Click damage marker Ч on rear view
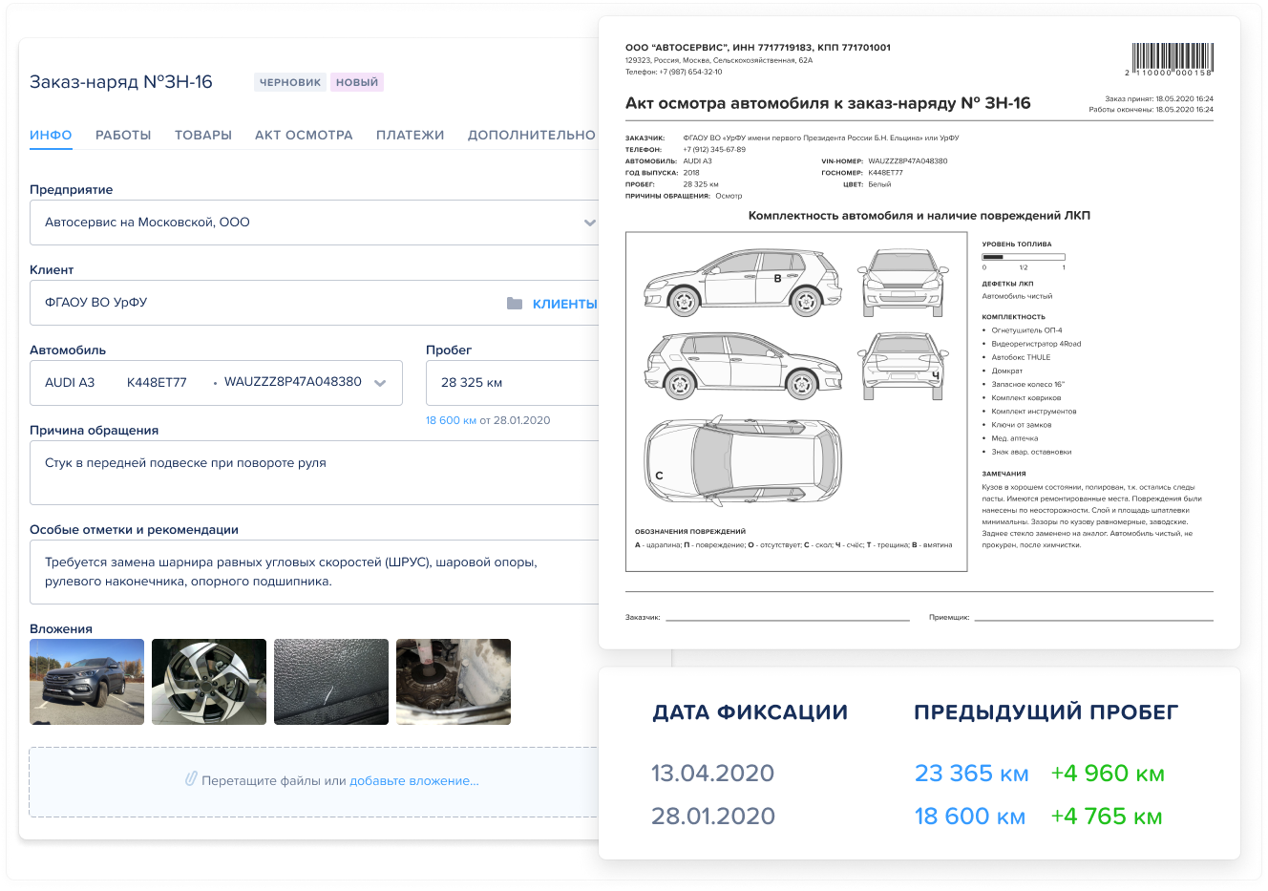Viewport: 1268px width, 891px height. tap(936, 376)
